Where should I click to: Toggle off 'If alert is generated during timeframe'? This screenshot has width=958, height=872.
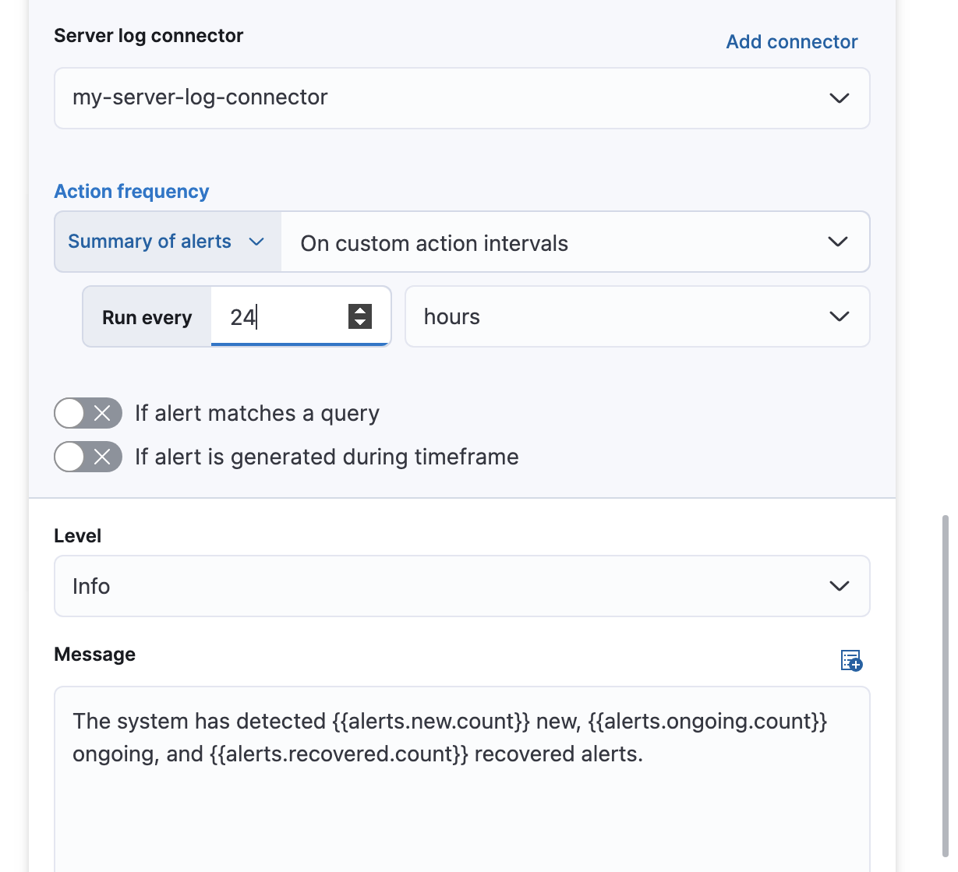88,457
